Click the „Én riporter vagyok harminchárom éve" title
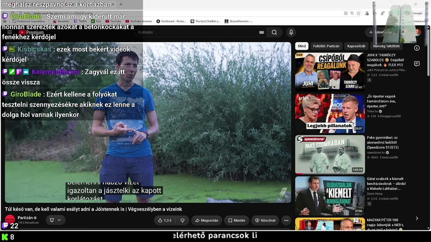Image resolution: width=431 pixels, height=242 pixels. click(382, 101)
